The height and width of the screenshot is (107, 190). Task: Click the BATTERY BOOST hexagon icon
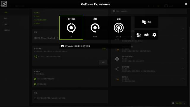pos(117,59)
